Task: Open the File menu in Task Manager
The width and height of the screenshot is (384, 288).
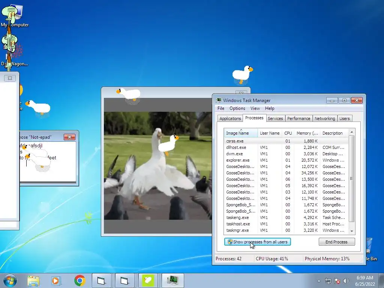Action: (x=220, y=108)
